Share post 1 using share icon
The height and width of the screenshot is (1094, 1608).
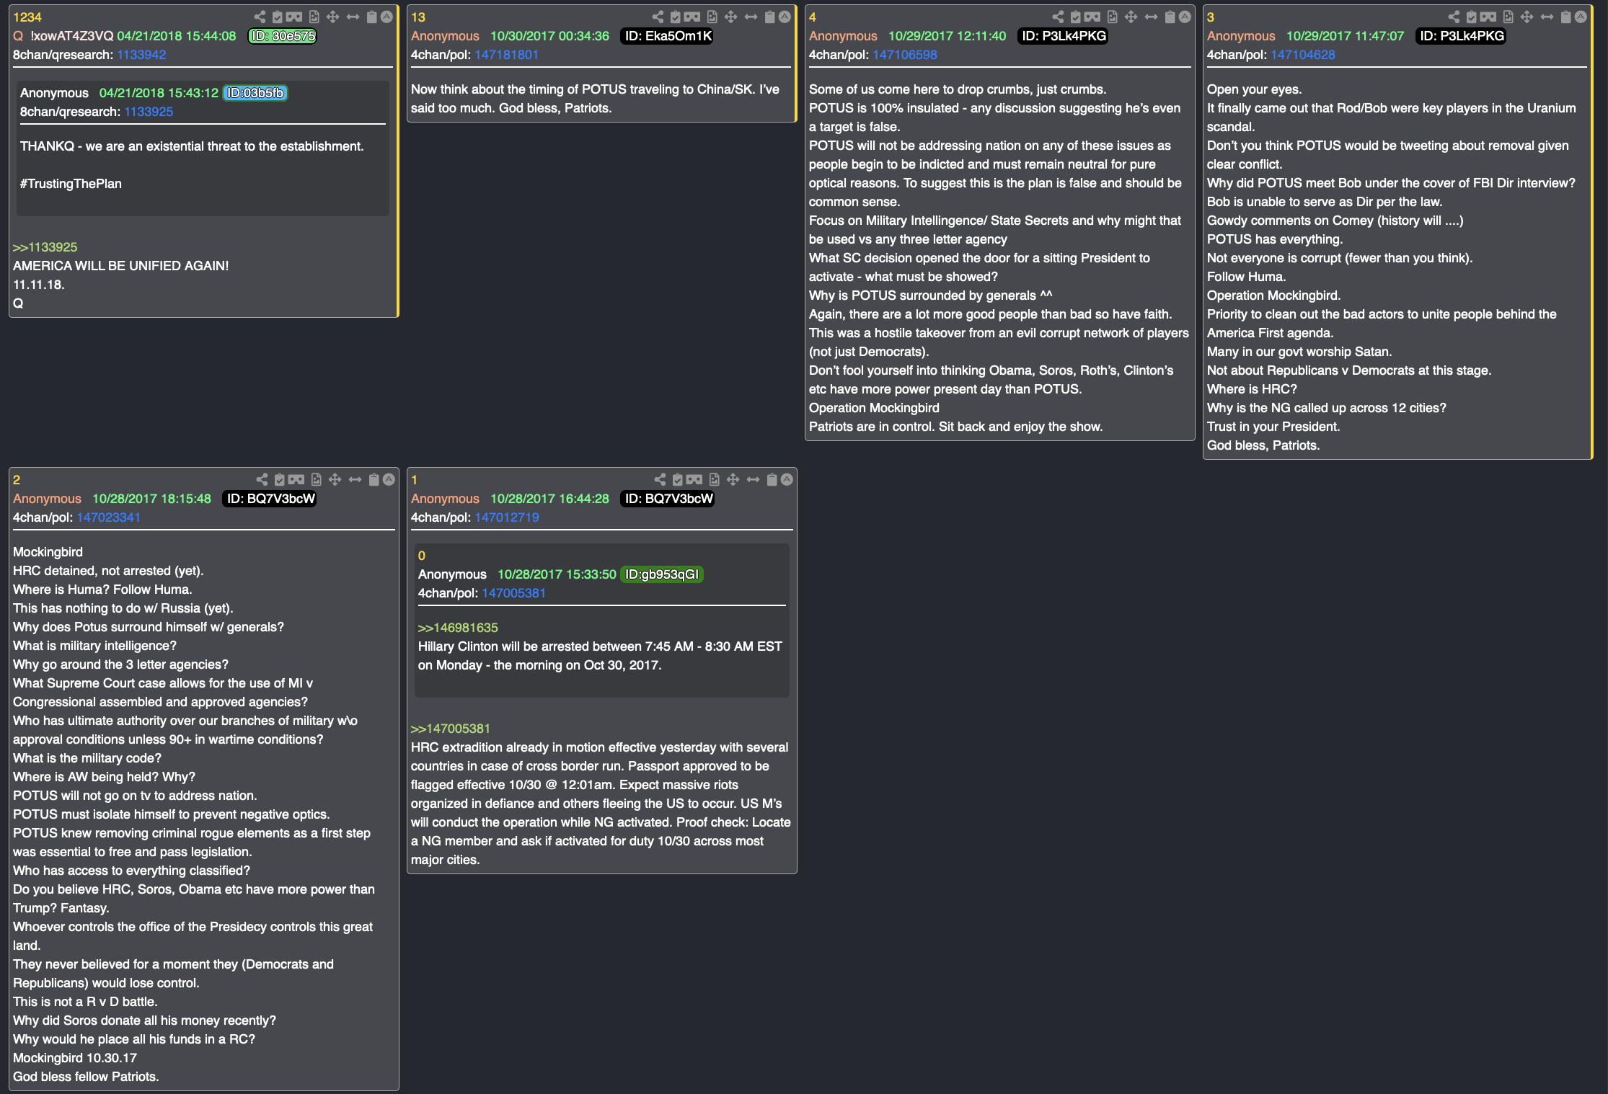[x=660, y=479]
